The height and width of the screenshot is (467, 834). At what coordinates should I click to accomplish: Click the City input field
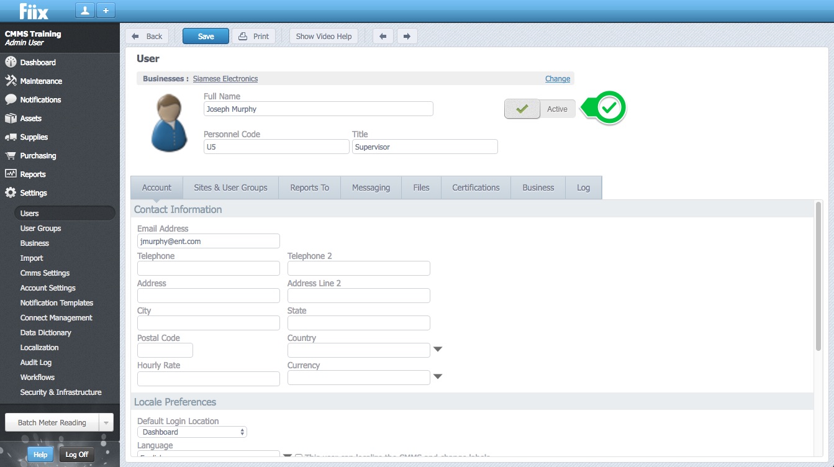point(209,323)
